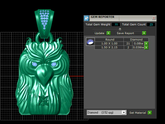Click the count 21 cell
165x124 pixels.
(x=128, y=43)
